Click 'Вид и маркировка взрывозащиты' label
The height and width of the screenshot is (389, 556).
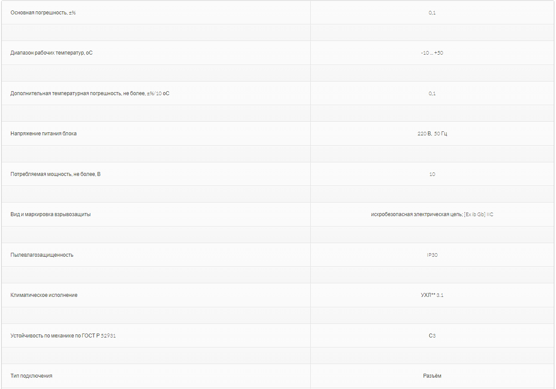[x=51, y=214]
